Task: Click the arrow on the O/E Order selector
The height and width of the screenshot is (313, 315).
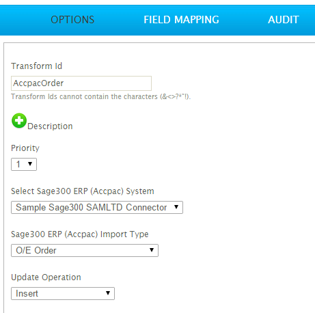Action: [152, 250]
